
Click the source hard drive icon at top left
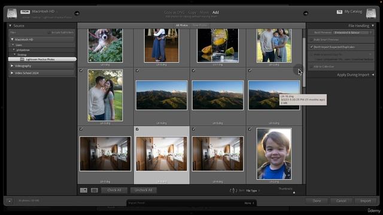[x=12, y=13]
